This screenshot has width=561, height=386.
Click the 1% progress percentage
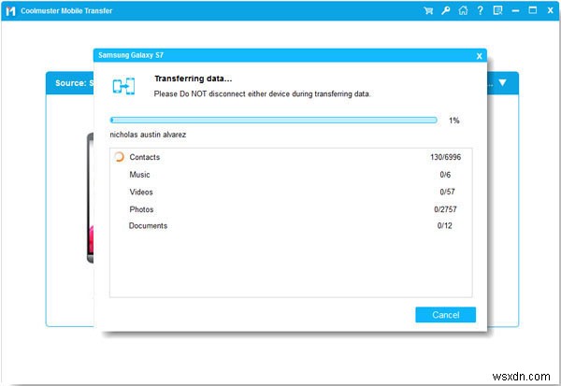pyautogui.click(x=454, y=121)
